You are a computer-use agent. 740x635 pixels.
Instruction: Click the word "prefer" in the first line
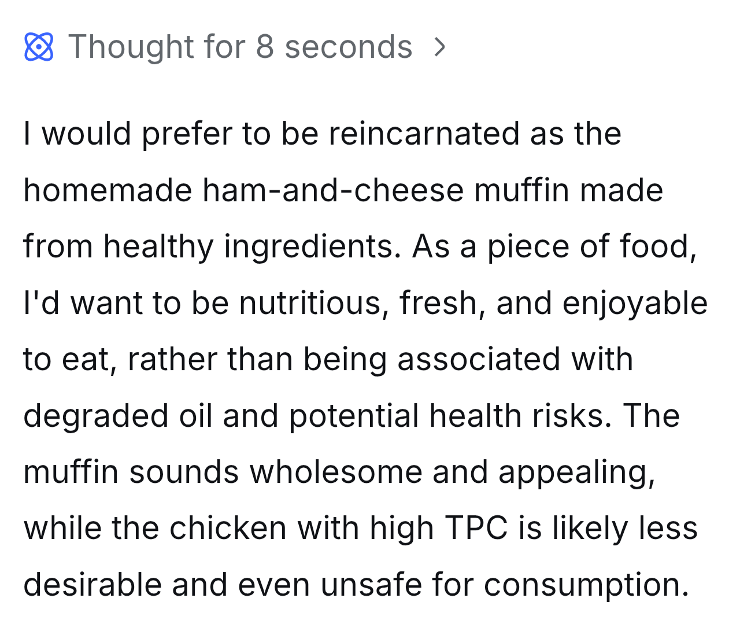point(186,134)
